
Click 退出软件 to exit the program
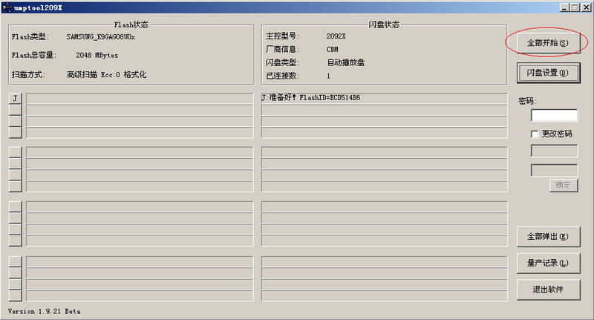click(x=547, y=289)
